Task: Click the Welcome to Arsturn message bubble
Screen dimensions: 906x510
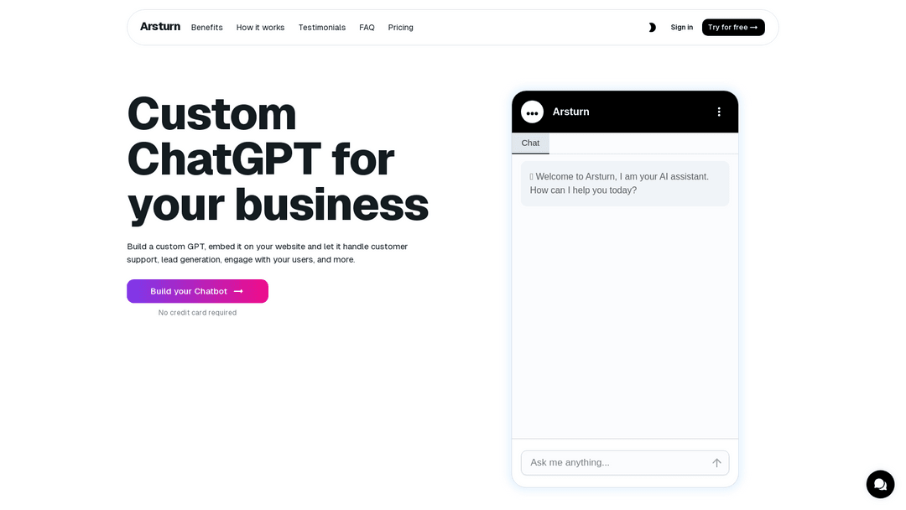Action: point(625,184)
